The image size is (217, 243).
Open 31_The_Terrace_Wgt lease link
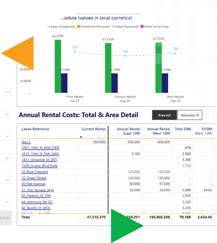pos(37,190)
